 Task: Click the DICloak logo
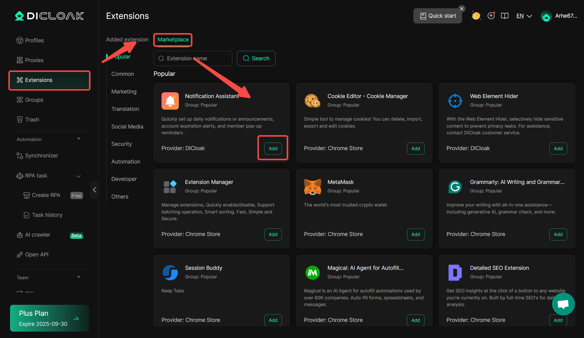(x=49, y=16)
